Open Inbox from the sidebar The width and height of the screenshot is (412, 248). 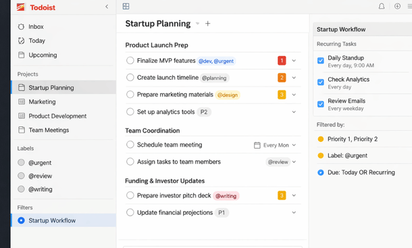click(x=36, y=26)
